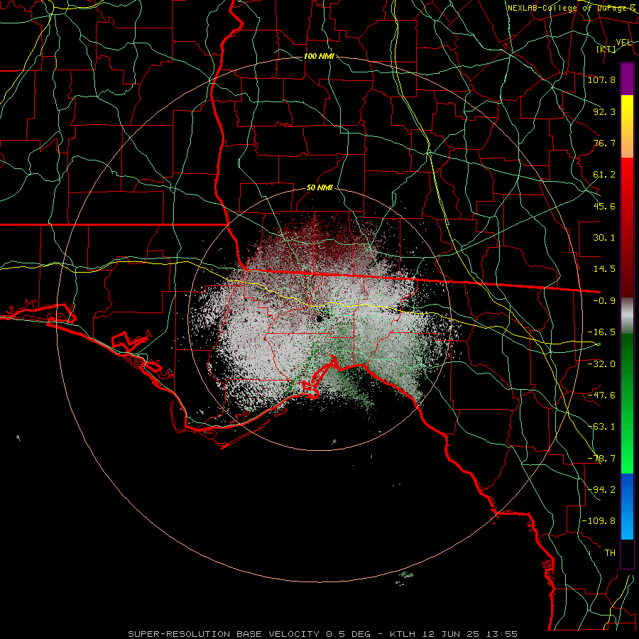Click the -32.0 velocity scale value
639x639 pixels.
tap(601, 364)
